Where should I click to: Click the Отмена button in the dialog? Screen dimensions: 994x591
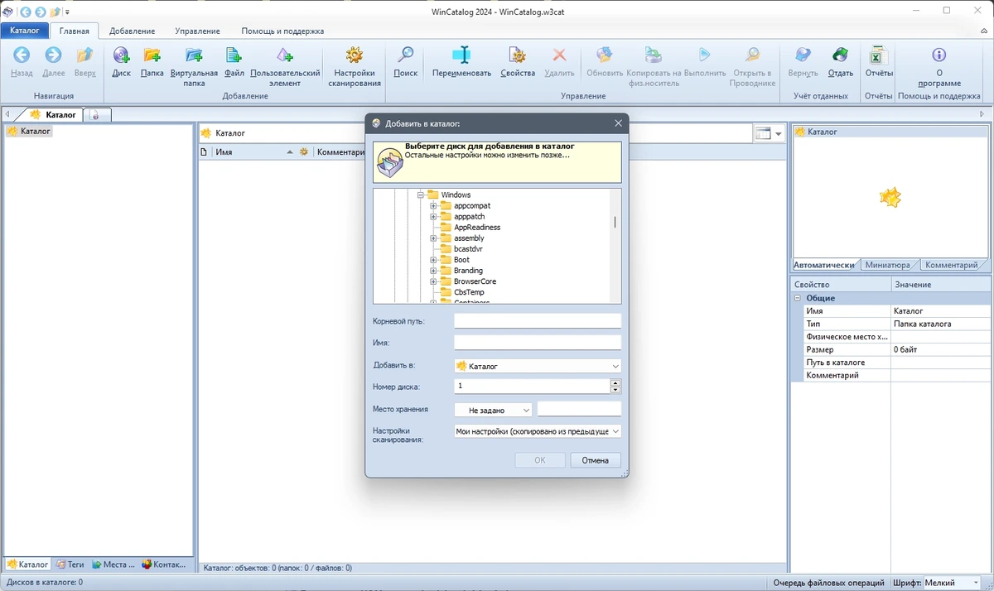pyautogui.click(x=596, y=460)
